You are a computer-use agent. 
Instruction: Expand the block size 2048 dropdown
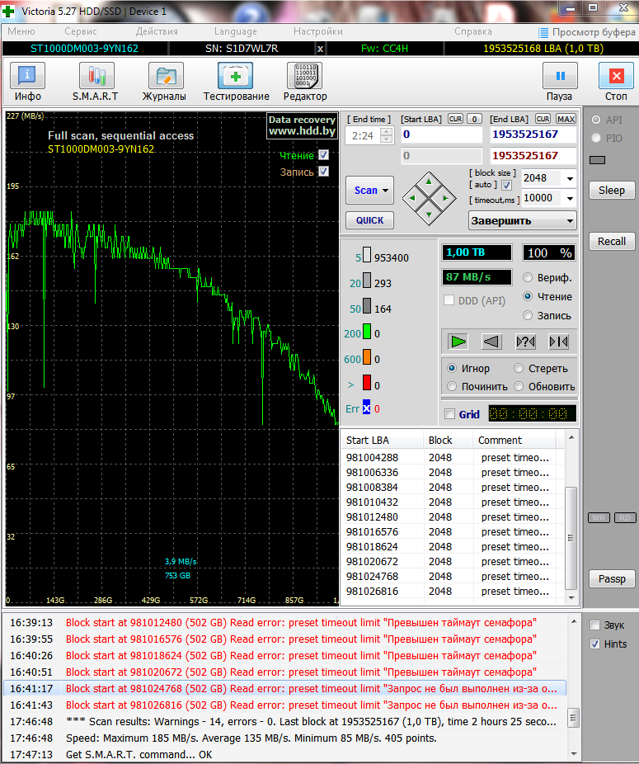click(569, 178)
